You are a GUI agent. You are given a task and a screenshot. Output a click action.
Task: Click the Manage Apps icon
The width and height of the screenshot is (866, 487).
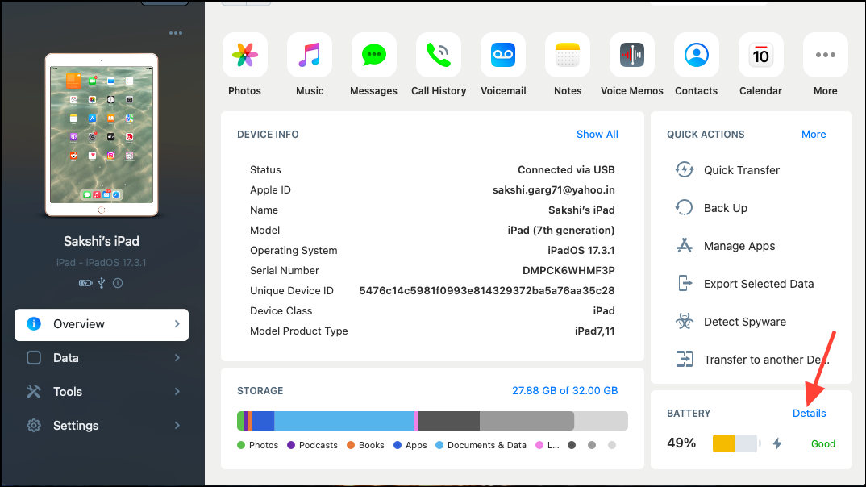pos(685,246)
